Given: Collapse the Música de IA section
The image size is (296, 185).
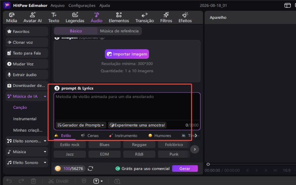Looking at the screenshot, I should click(x=45, y=96).
